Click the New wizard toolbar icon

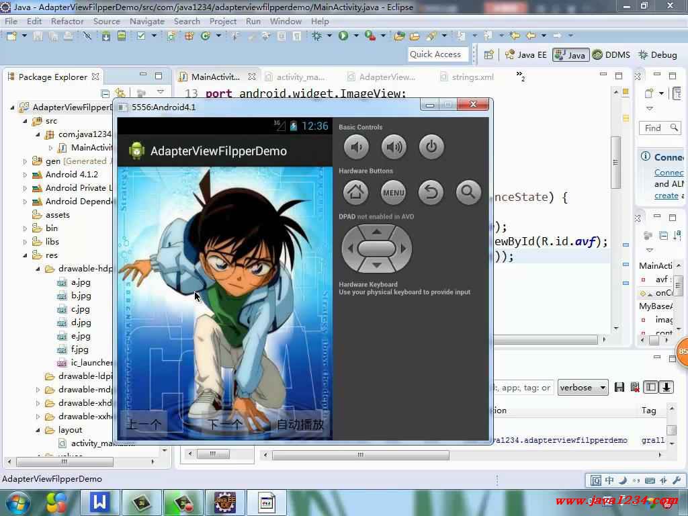tap(11, 36)
